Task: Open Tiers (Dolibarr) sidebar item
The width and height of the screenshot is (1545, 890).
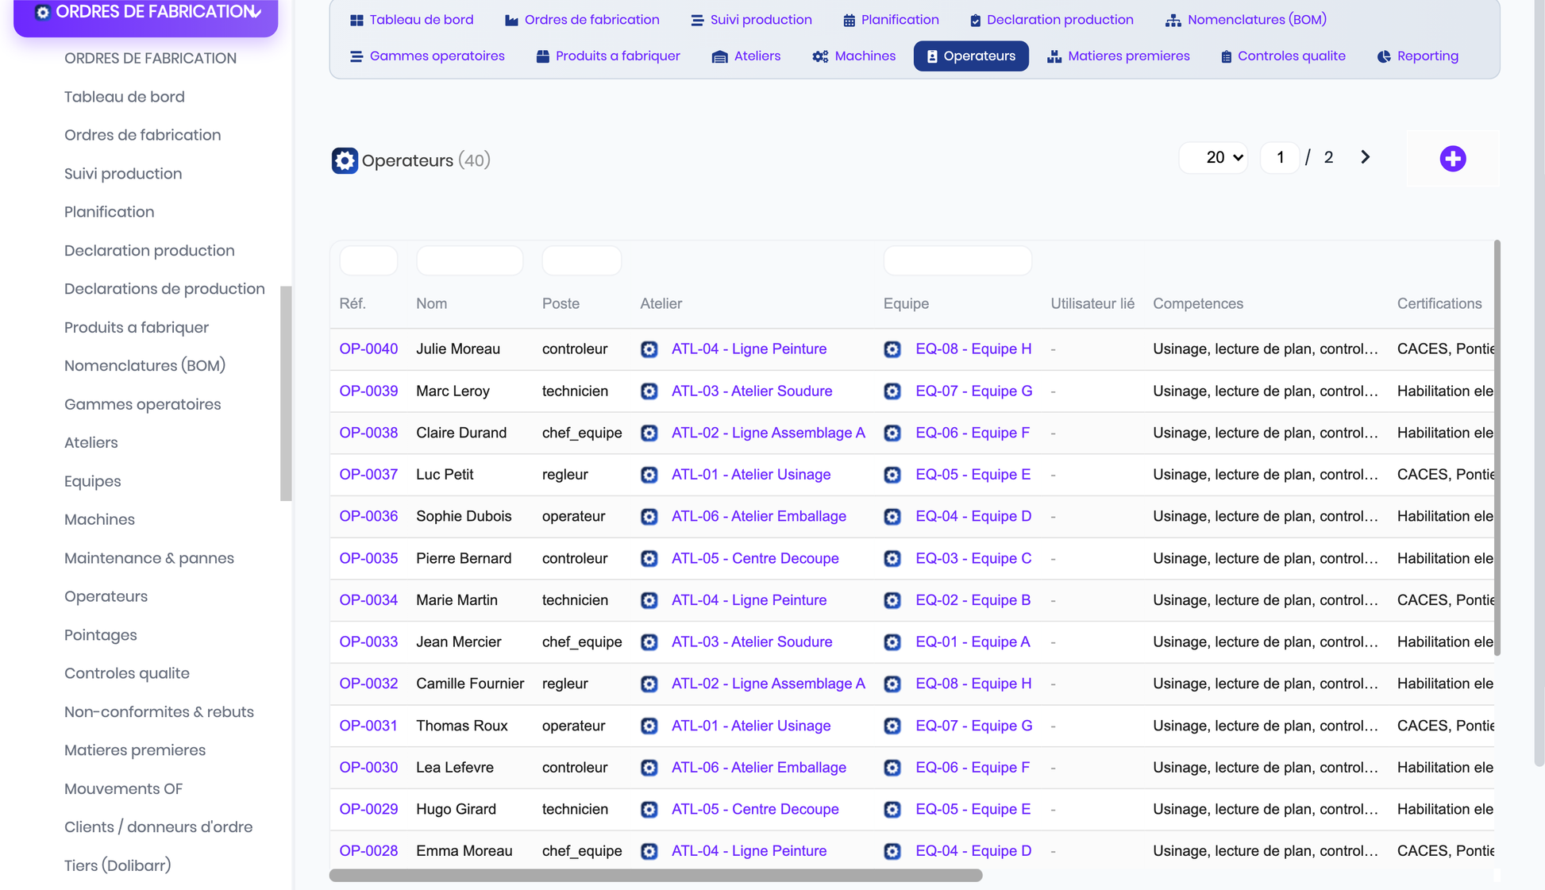Action: pyautogui.click(x=118, y=865)
